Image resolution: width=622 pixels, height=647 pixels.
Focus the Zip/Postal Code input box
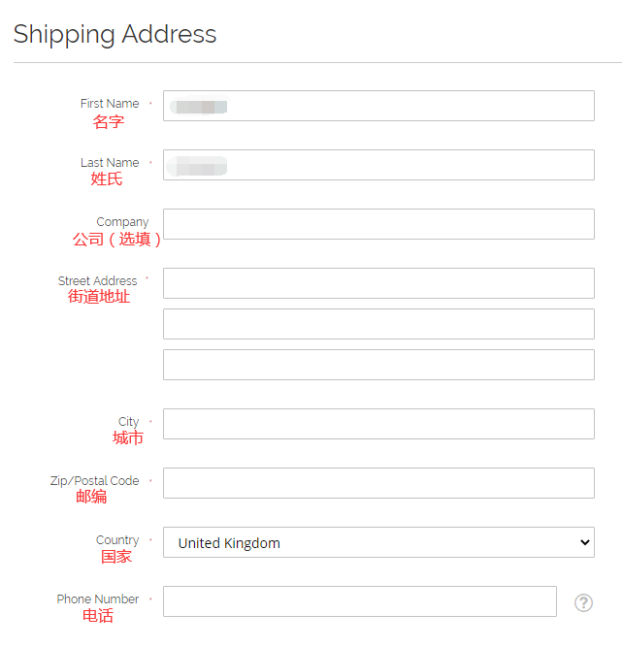[378, 483]
